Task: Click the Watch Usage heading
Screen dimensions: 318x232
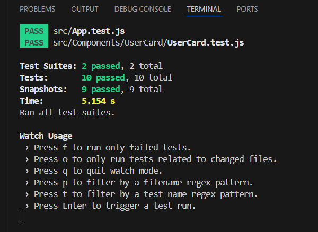Action: (x=46, y=136)
